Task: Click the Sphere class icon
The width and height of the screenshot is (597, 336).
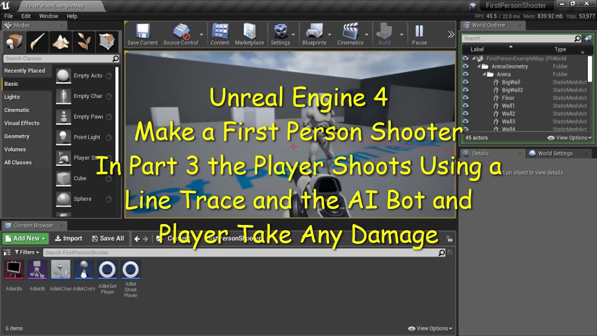Action: tap(63, 199)
